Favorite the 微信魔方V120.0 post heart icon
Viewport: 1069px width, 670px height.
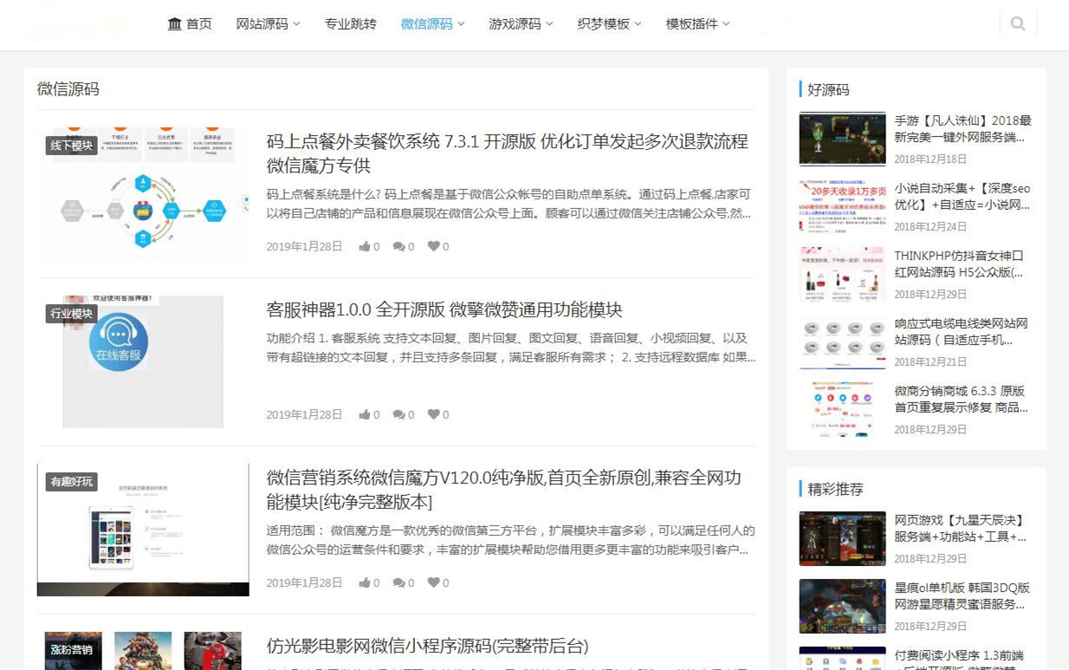(433, 582)
